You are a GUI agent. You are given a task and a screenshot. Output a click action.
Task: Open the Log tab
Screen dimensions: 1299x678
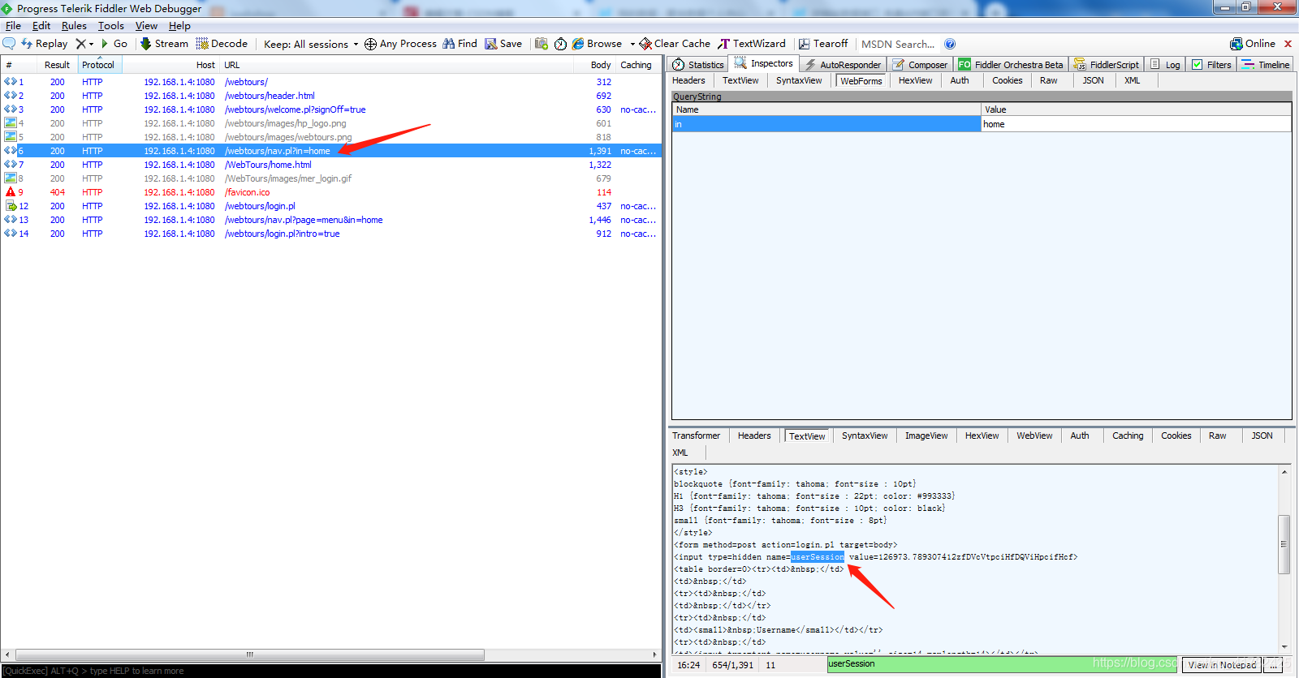click(x=1165, y=65)
